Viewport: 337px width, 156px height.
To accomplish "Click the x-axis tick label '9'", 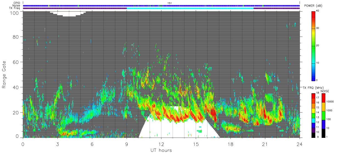I will click(127, 144).
